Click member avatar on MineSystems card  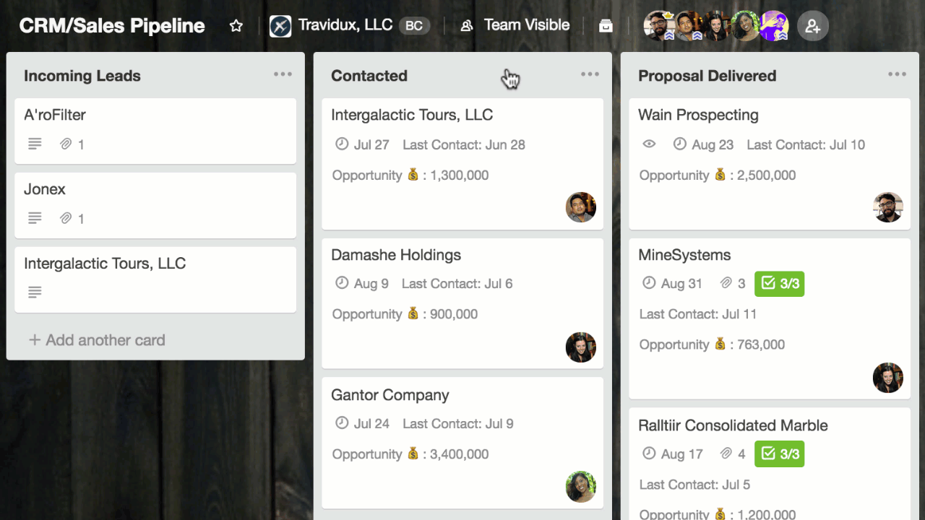click(x=888, y=378)
